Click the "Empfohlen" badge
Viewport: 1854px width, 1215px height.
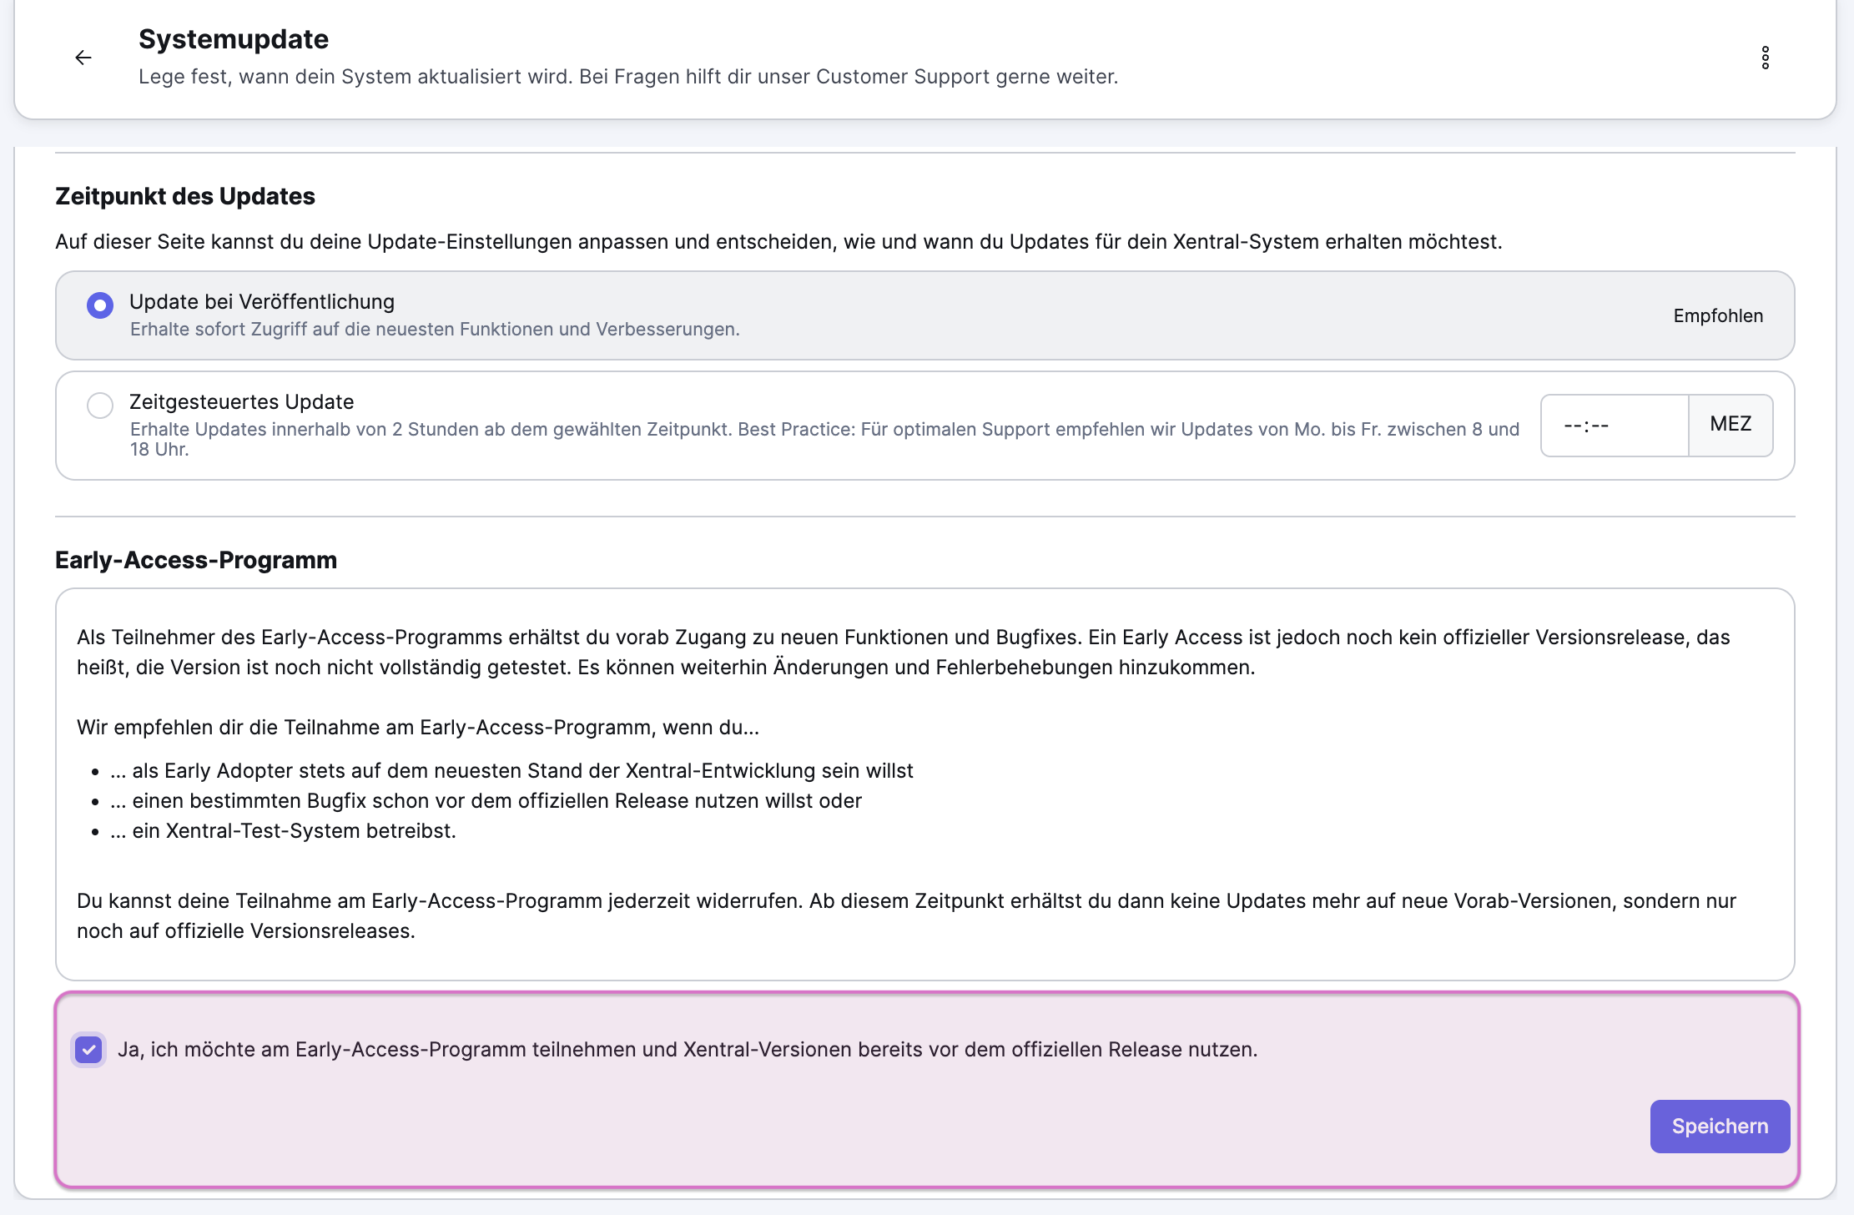pos(1718,316)
